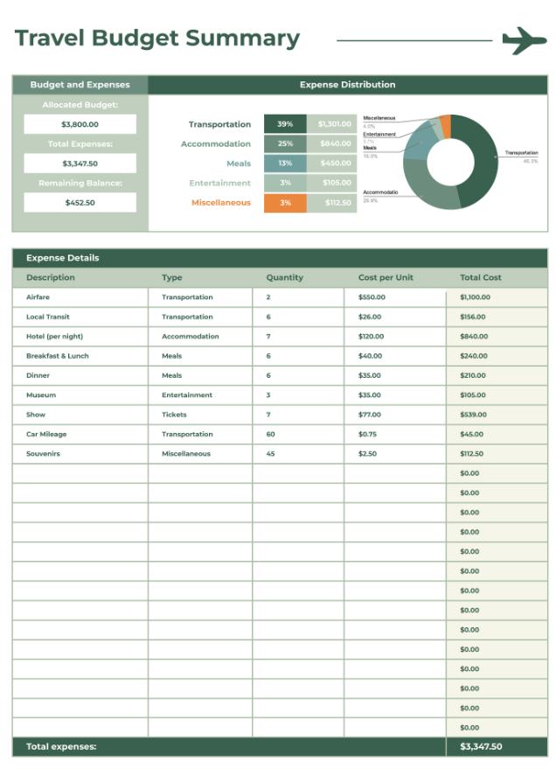Screen dimensions: 556x776
Task: Click the Expense Distribution header
Action: coord(348,85)
